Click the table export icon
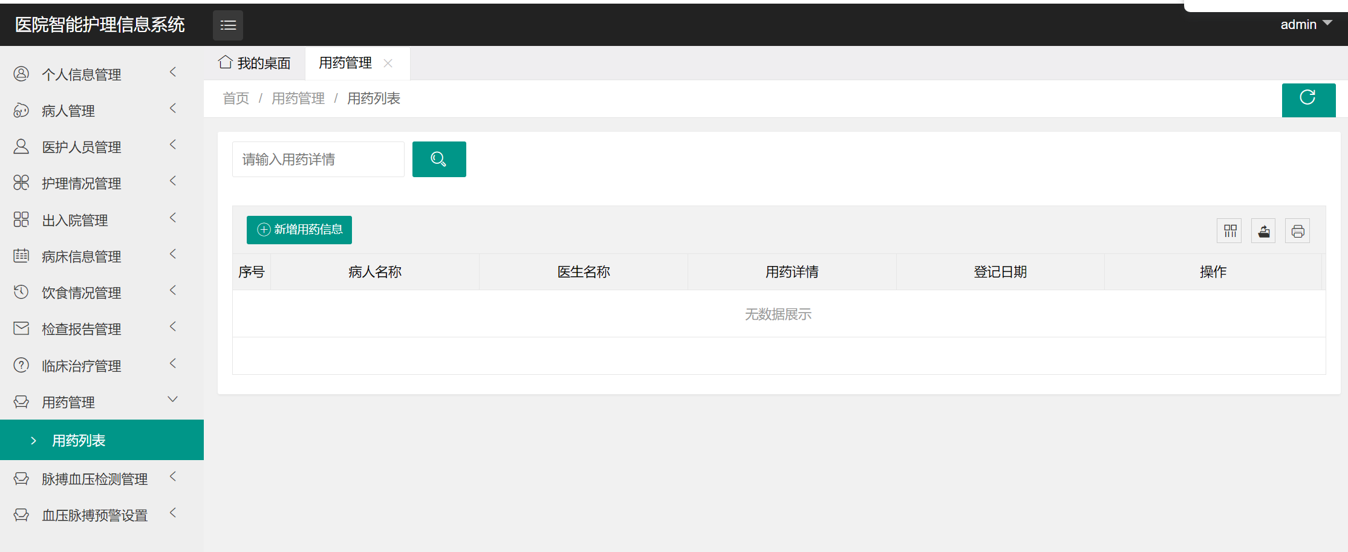1348x552 pixels. 1263,231
